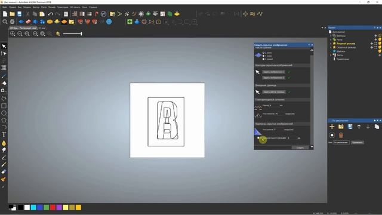Tick the limit relief height checkbox
This screenshot has width=382, height=215.
click(258, 138)
